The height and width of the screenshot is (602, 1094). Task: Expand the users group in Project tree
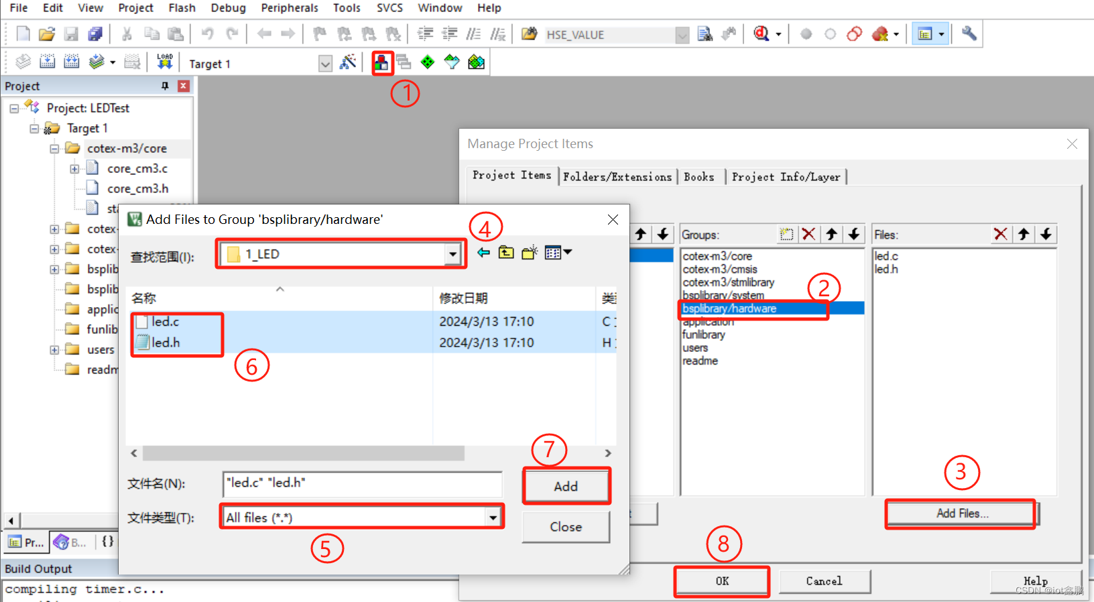coord(54,349)
